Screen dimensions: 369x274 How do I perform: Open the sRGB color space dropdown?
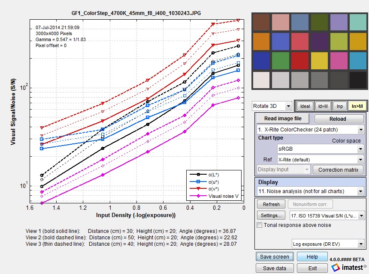(x=320, y=149)
